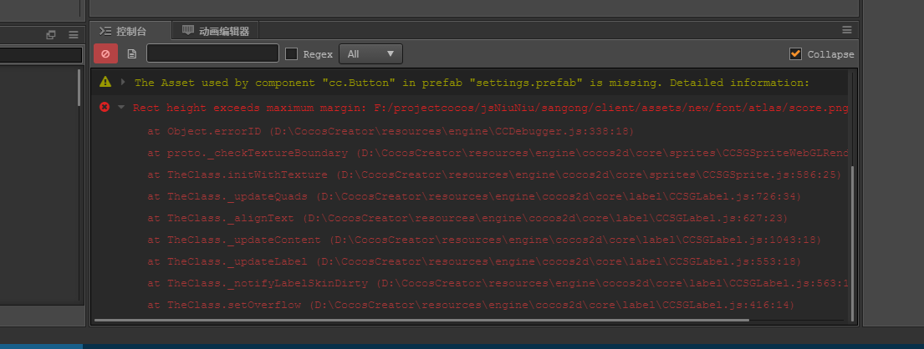Click the CCDebugger.js:338:18 stack trace line
This screenshot has height=349, width=924.
tap(391, 131)
